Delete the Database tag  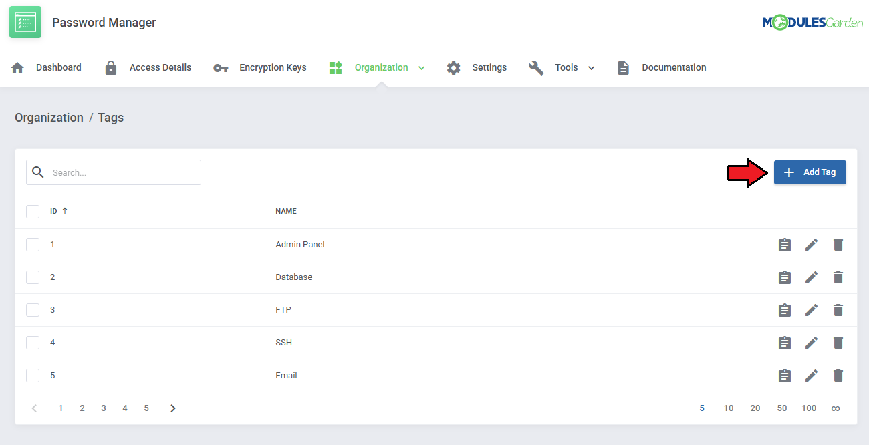point(838,277)
